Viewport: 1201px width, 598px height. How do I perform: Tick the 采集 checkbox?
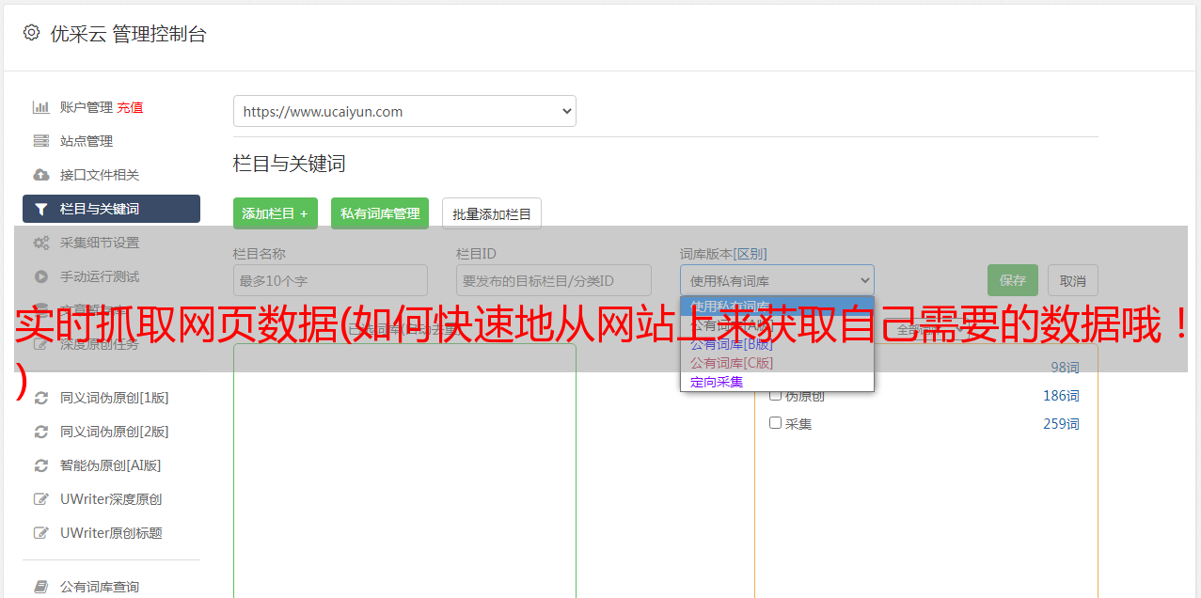(776, 423)
